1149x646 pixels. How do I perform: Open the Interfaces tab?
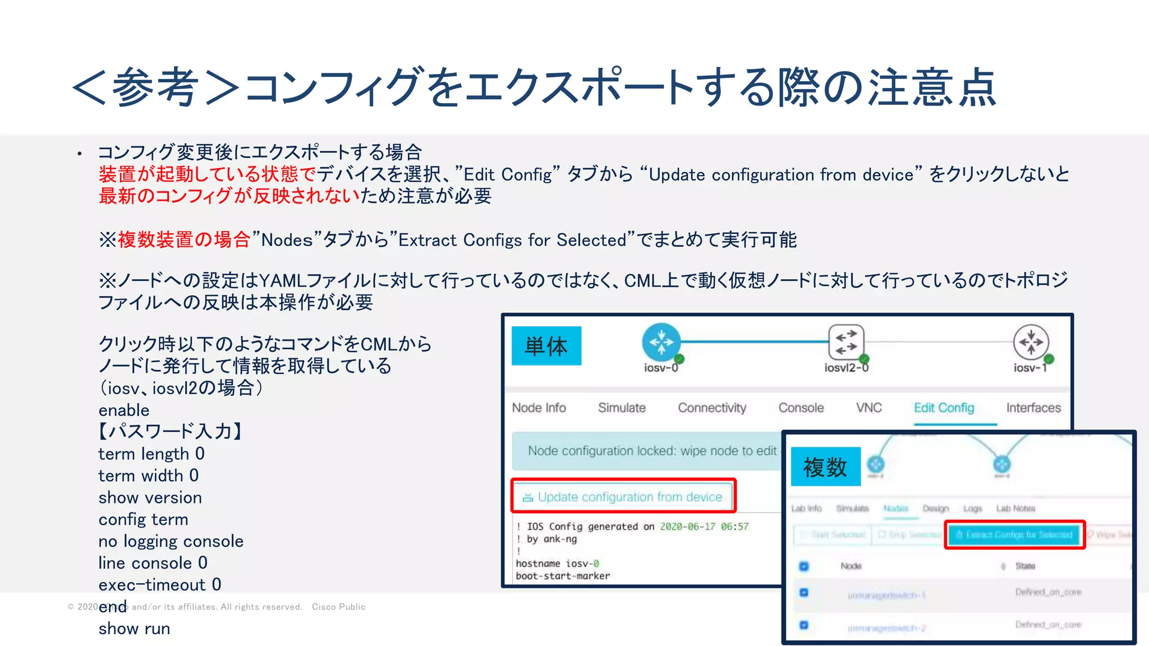pyautogui.click(x=1033, y=408)
